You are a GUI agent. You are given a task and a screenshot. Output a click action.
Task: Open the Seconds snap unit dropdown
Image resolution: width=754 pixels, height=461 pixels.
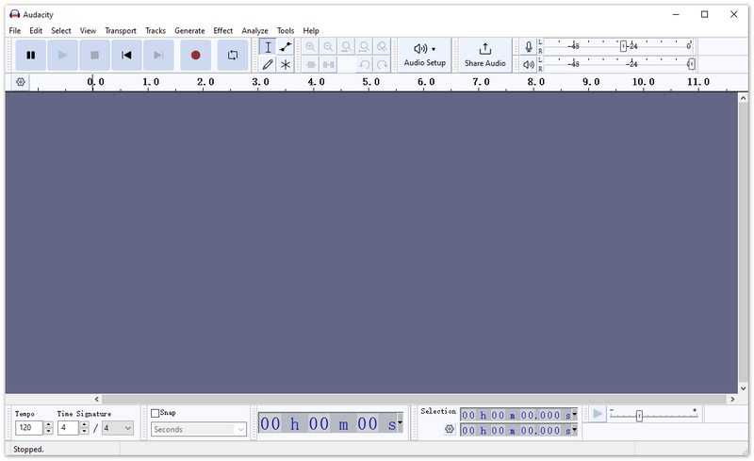199,429
